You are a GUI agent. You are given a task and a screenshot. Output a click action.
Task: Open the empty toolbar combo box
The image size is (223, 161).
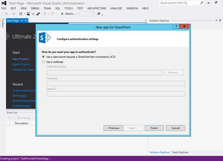click(86, 14)
